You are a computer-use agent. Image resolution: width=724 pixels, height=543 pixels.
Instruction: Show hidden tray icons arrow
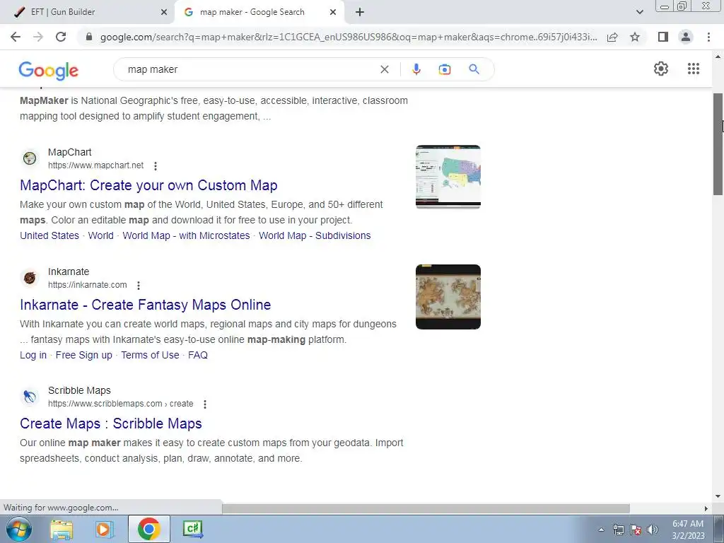coord(601,530)
